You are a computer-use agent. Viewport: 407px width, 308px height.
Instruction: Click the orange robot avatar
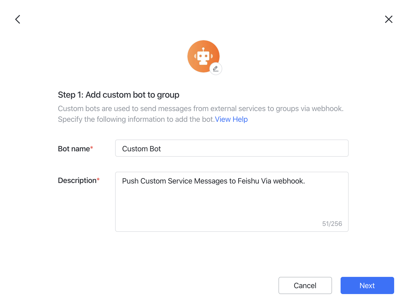(x=202, y=55)
